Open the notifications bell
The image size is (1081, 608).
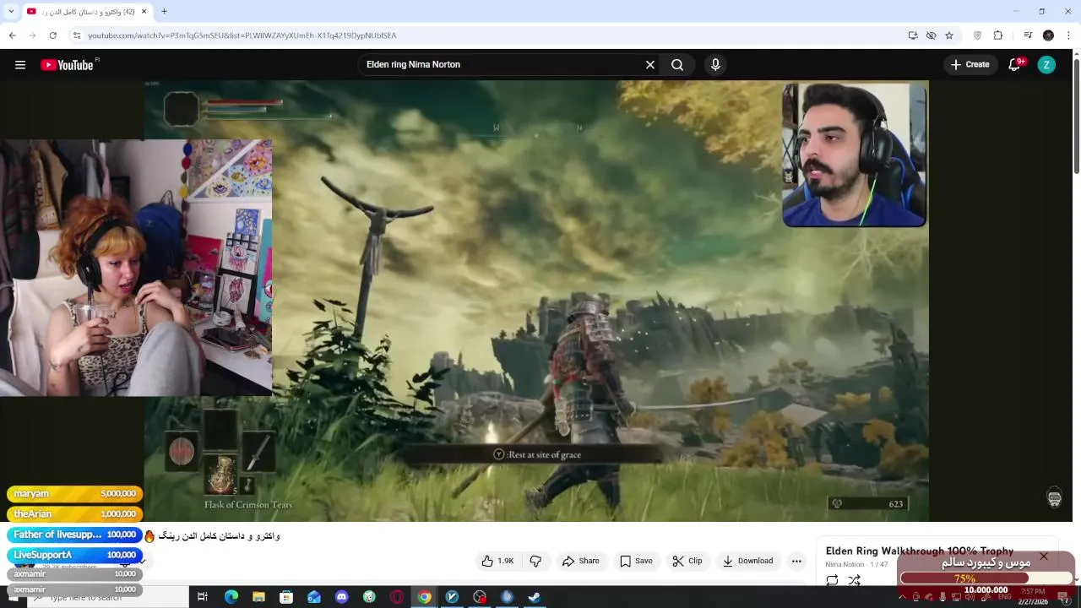pyautogui.click(x=1014, y=65)
